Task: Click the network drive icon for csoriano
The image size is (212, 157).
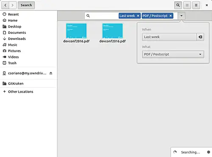Action: [x=5, y=73]
